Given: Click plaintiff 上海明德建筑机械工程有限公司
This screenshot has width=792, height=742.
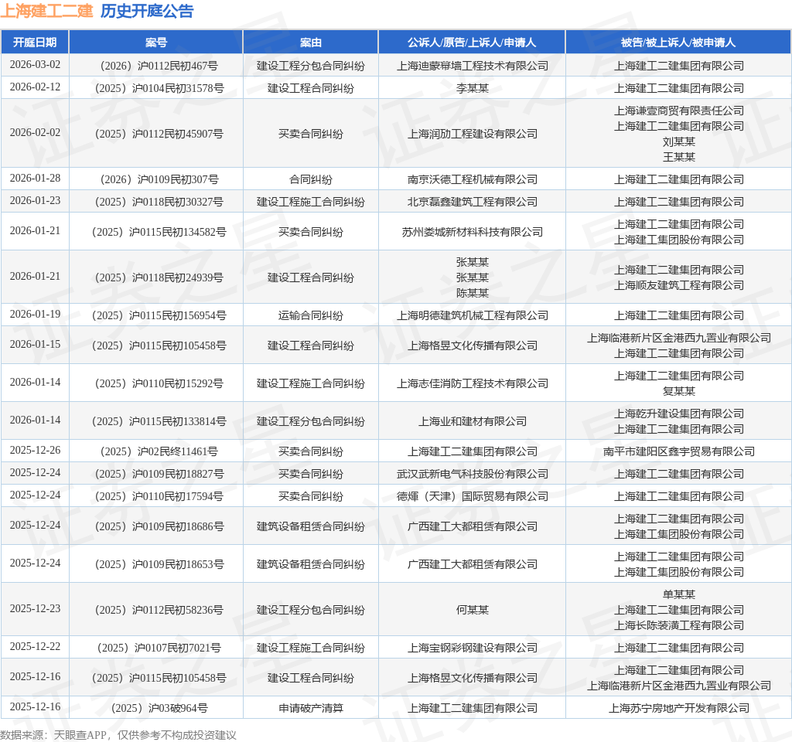Looking at the screenshot, I should click(x=473, y=315).
